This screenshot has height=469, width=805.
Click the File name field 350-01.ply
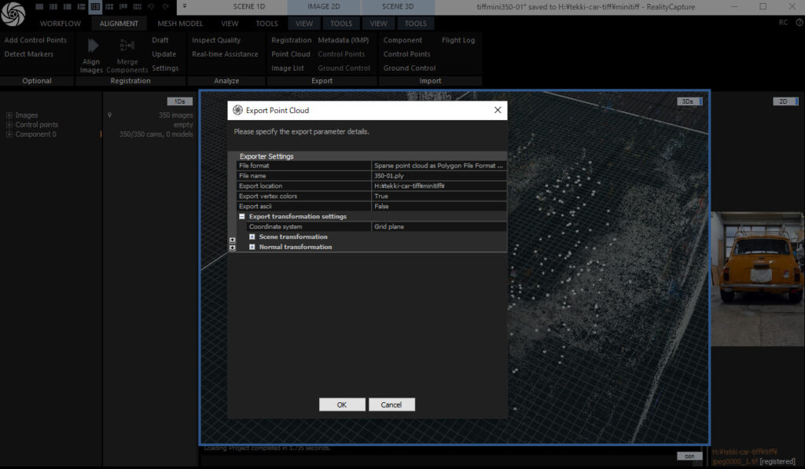(438, 176)
